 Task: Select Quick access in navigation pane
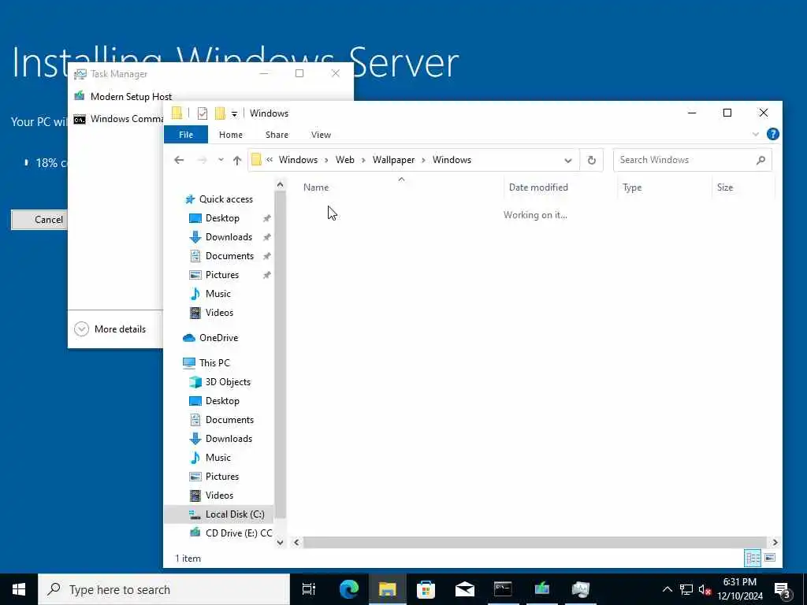226,199
